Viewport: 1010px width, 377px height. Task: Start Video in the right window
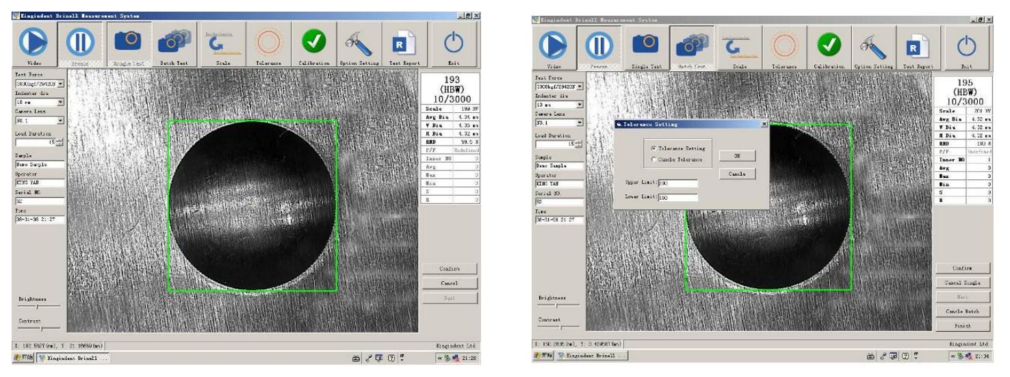click(554, 49)
